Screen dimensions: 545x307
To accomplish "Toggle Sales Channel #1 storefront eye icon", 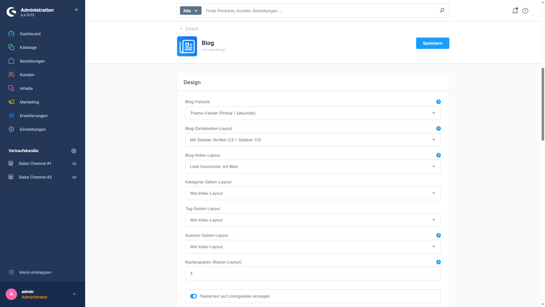I will [x=74, y=164].
